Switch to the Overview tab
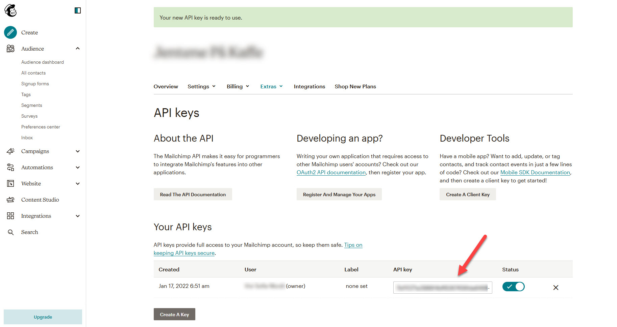Screen dimensions: 617x327 pyautogui.click(x=166, y=87)
